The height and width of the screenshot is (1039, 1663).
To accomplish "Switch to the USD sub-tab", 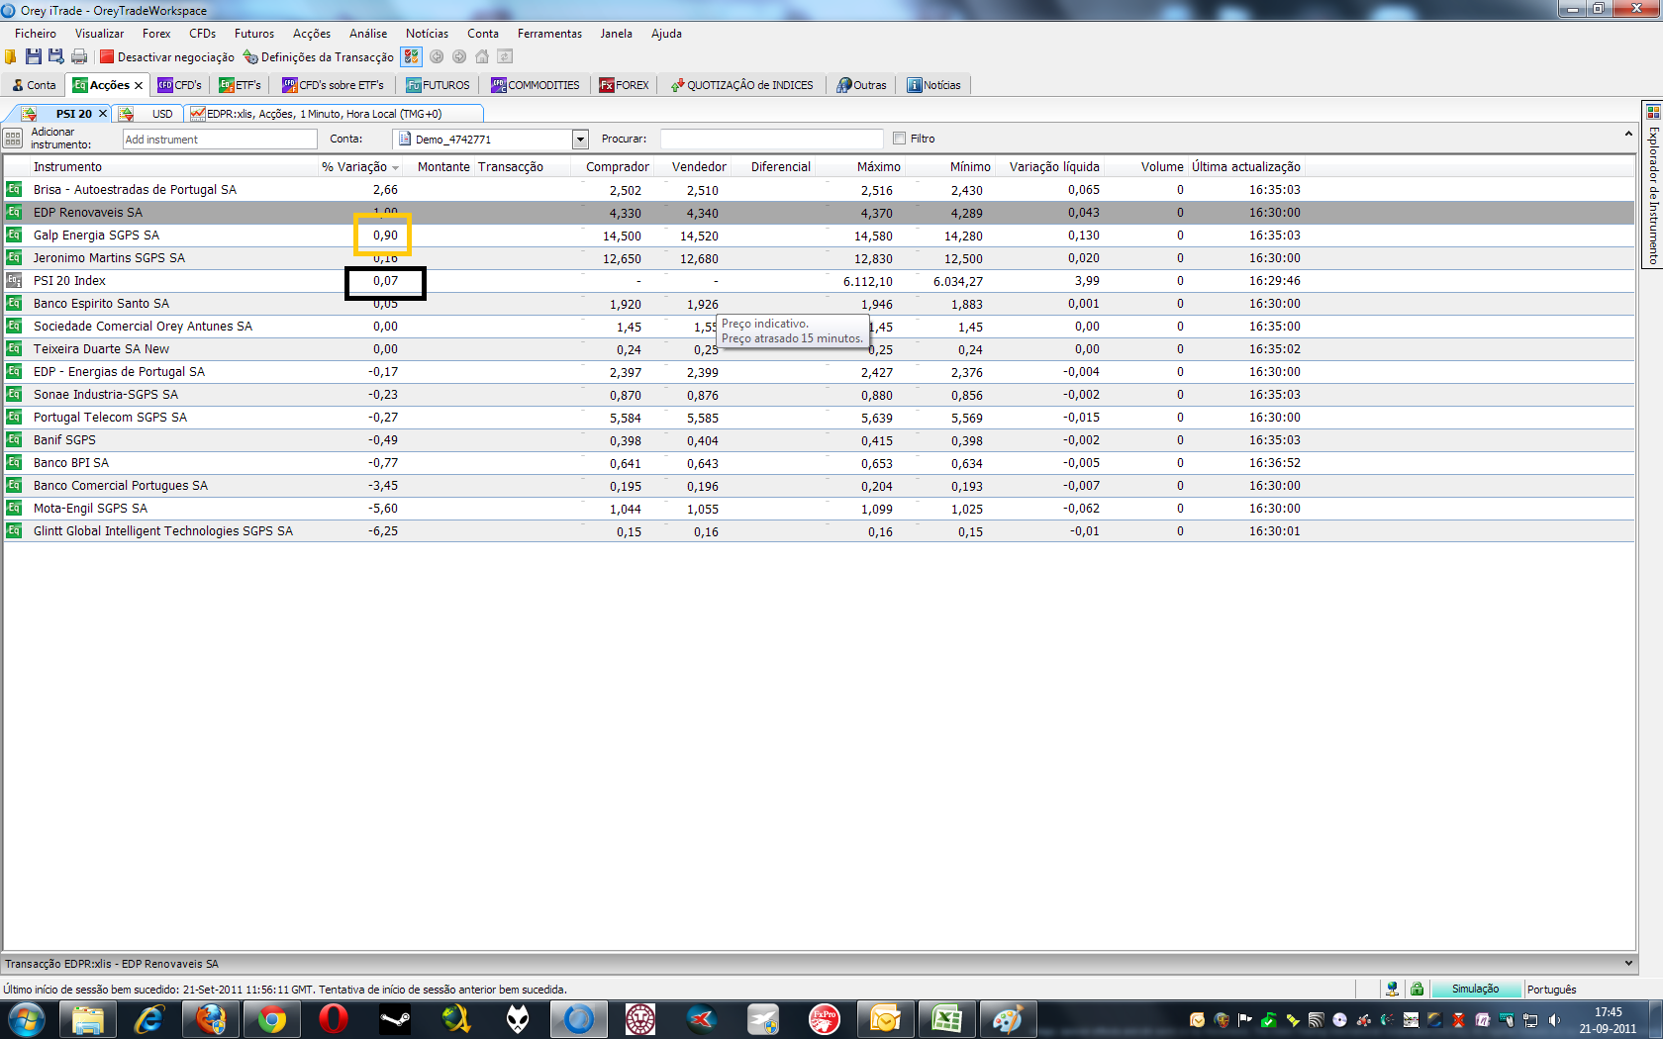I will [162, 114].
